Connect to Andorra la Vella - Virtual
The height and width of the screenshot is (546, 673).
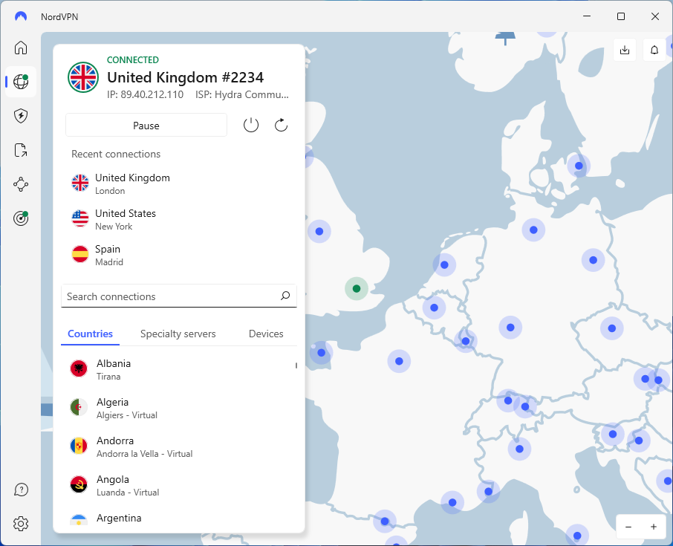pos(178,446)
